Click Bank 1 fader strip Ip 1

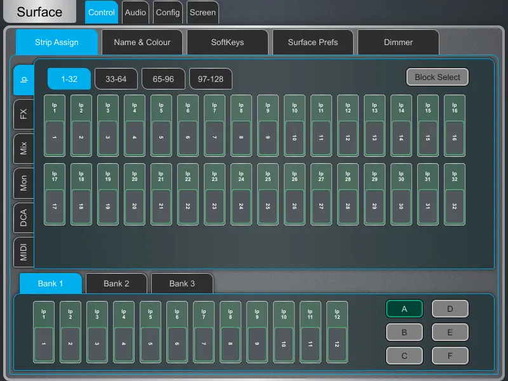click(x=44, y=332)
